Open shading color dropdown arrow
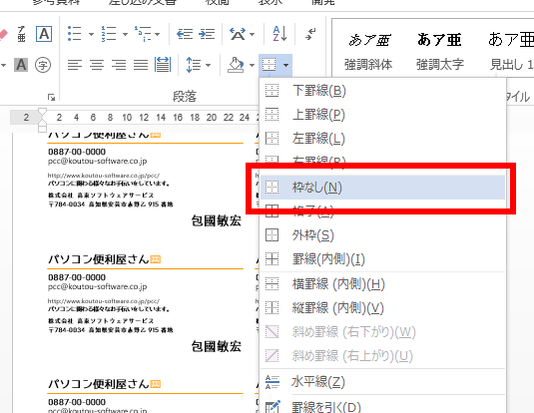The height and width of the screenshot is (413, 534). tap(252, 65)
